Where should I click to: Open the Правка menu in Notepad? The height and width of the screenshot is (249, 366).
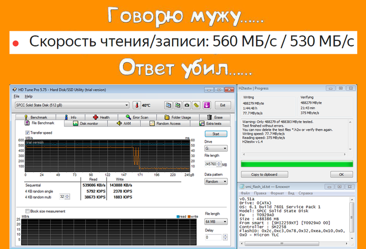coord(260,193)
